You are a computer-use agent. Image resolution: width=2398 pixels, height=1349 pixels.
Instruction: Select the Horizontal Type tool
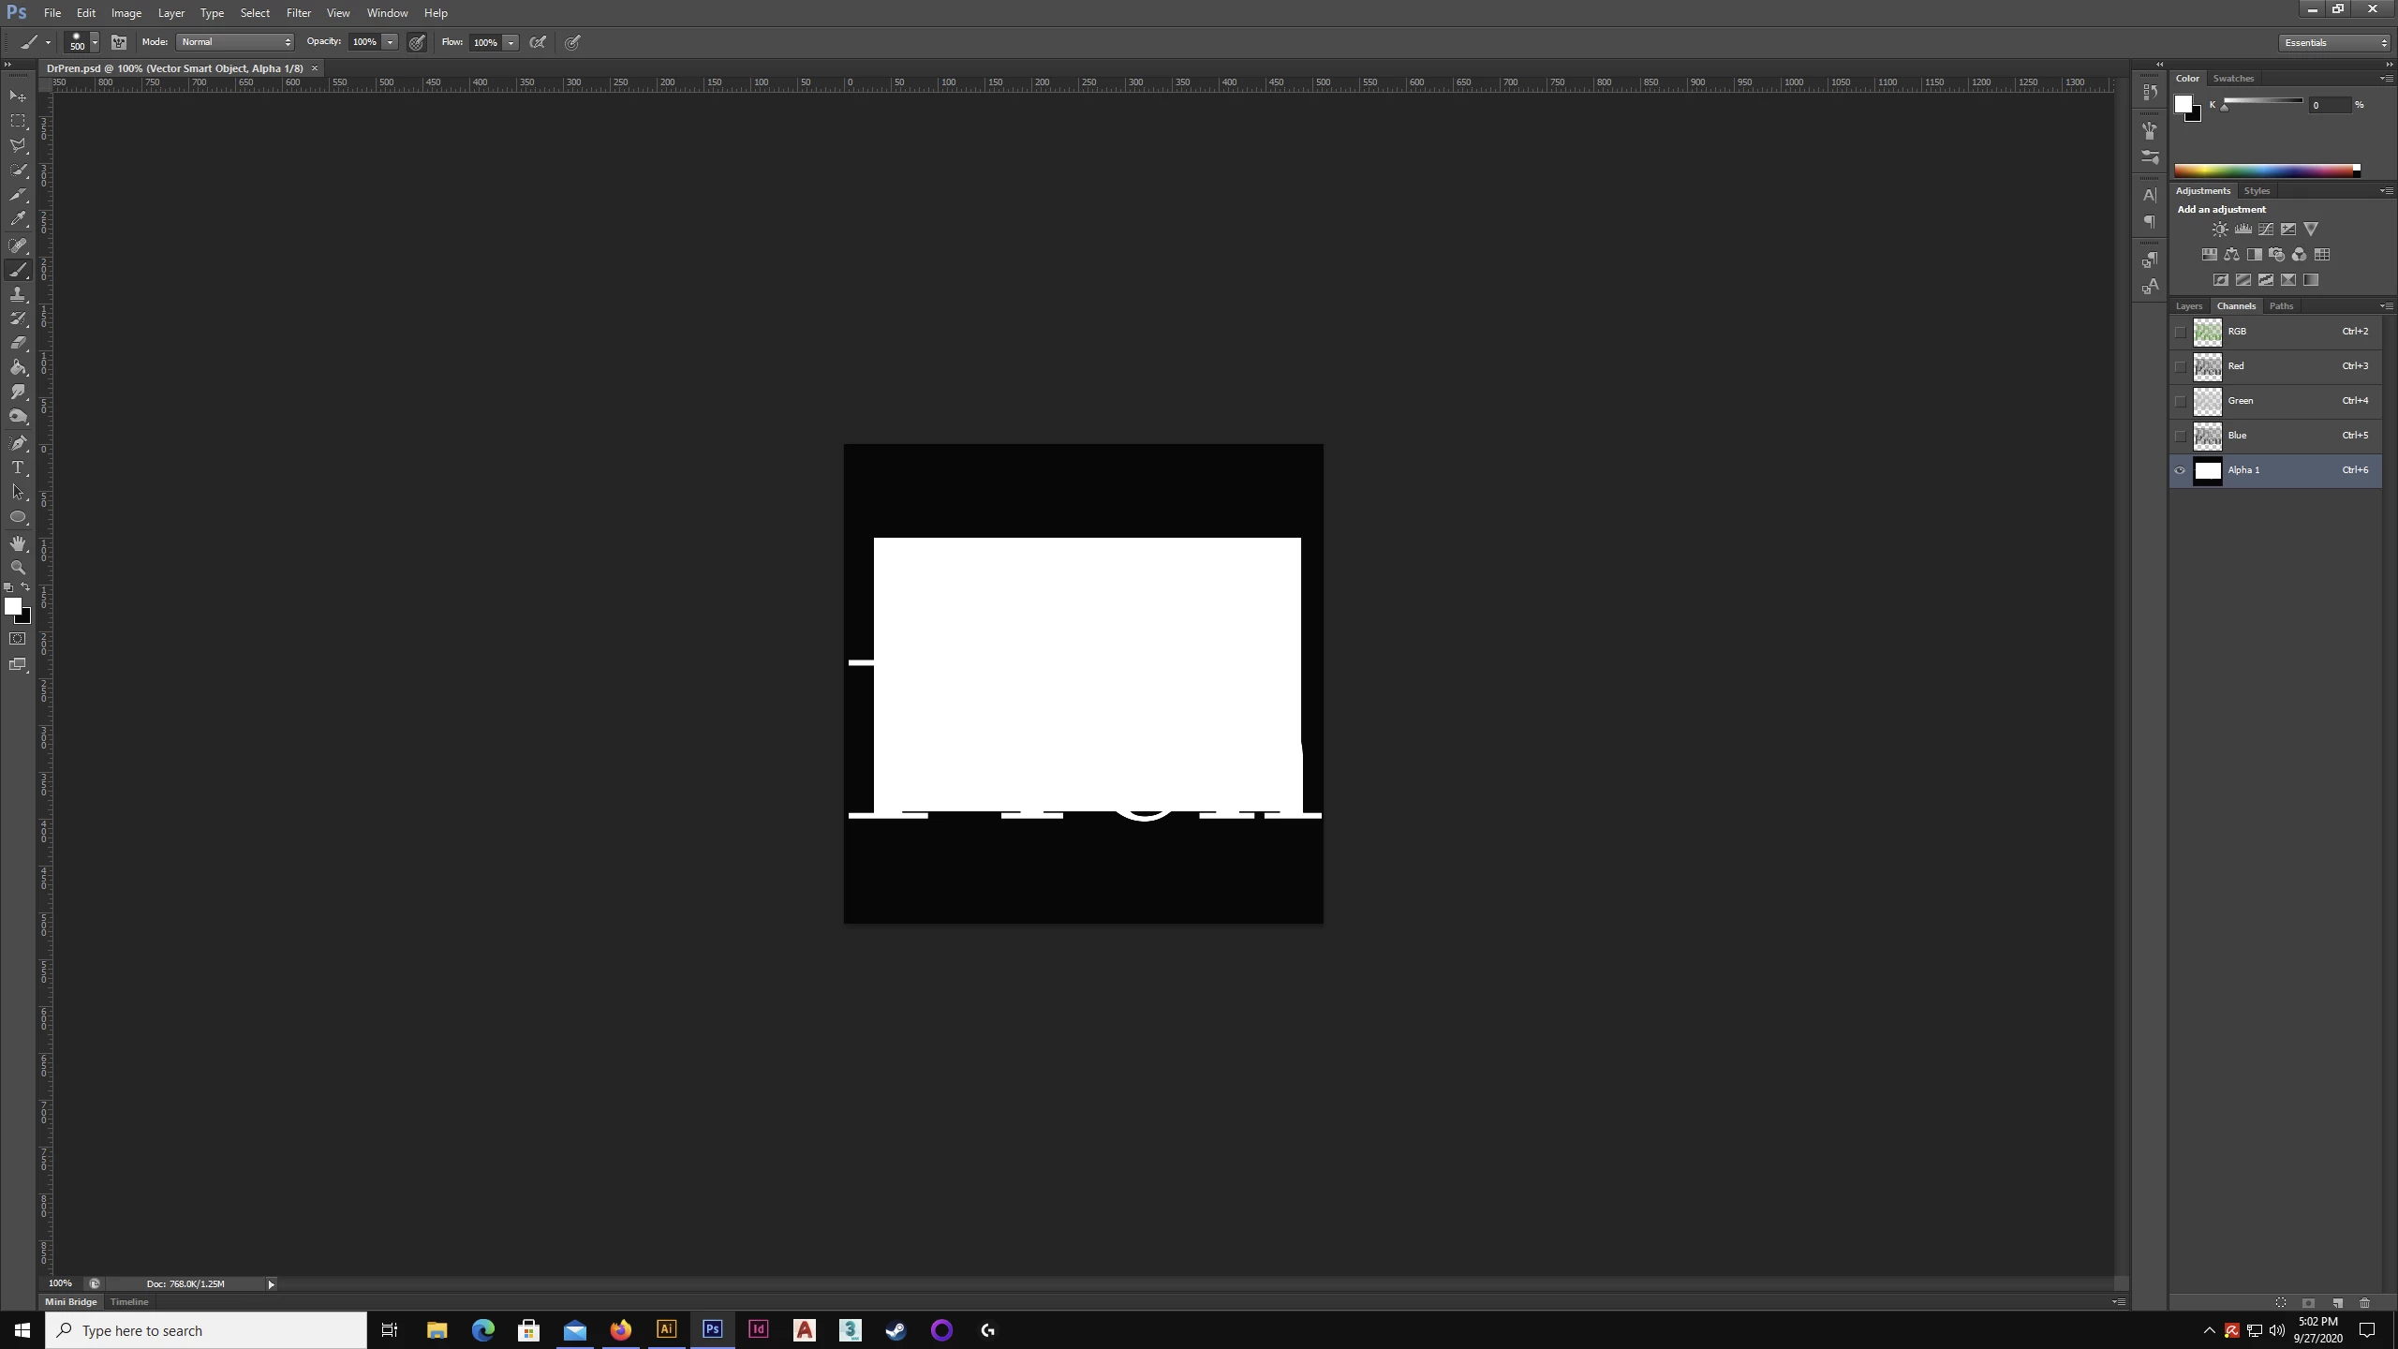[18, 467]
